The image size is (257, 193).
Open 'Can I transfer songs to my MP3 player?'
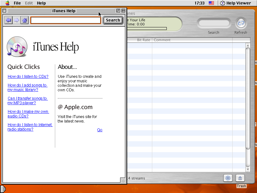pyautogui.click(x=28, y=100)
